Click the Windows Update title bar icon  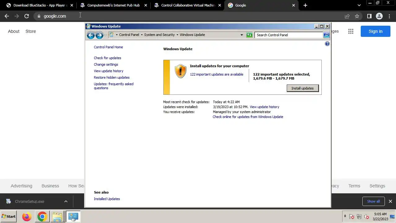point(88,26)
